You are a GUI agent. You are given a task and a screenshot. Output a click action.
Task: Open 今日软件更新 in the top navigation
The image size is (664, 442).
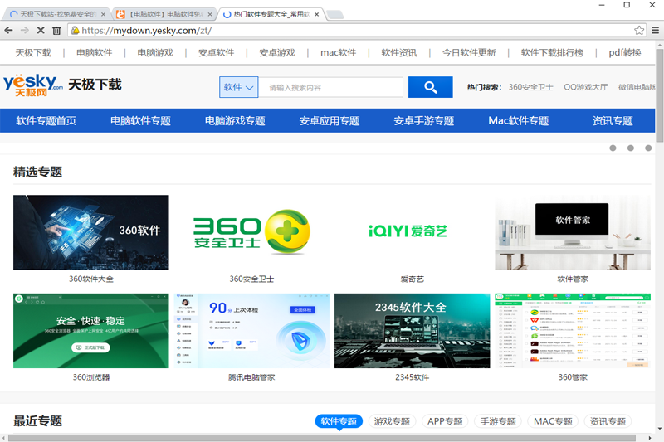coord(469,53)
